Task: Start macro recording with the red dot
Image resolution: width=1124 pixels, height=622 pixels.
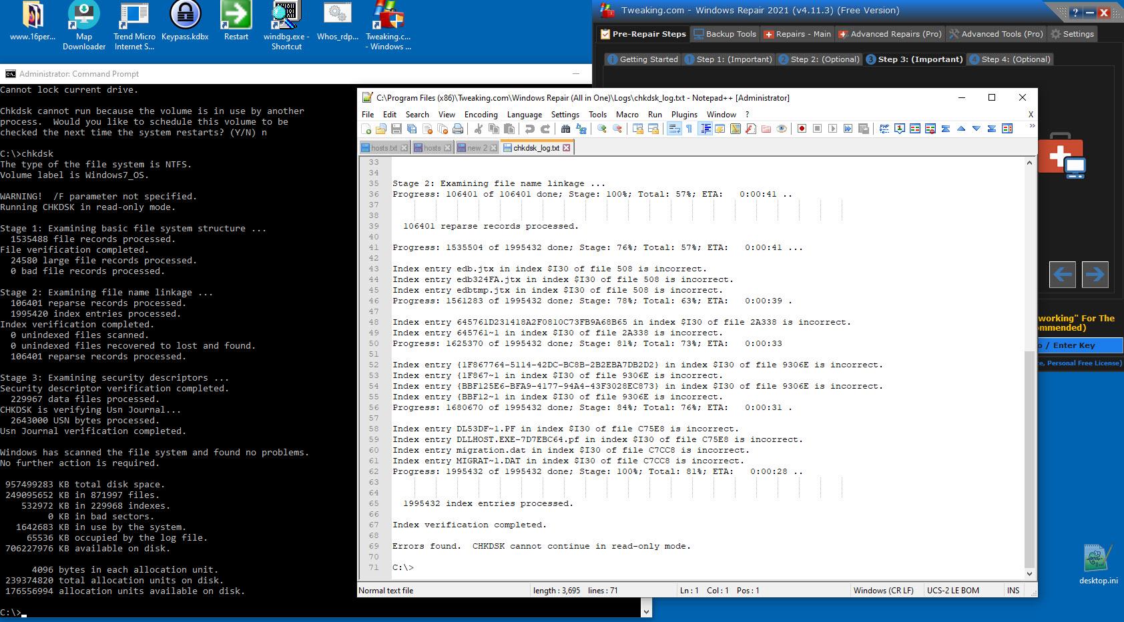Action: [802, 129]
